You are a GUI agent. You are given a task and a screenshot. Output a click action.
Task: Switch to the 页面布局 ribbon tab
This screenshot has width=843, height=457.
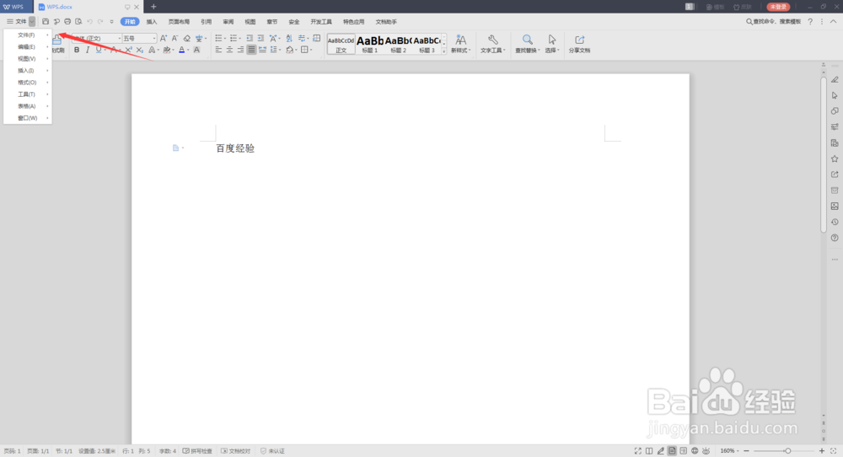[x=179, y=22]
